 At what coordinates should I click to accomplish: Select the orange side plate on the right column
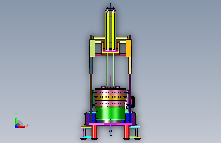click(x=129, y=48)
